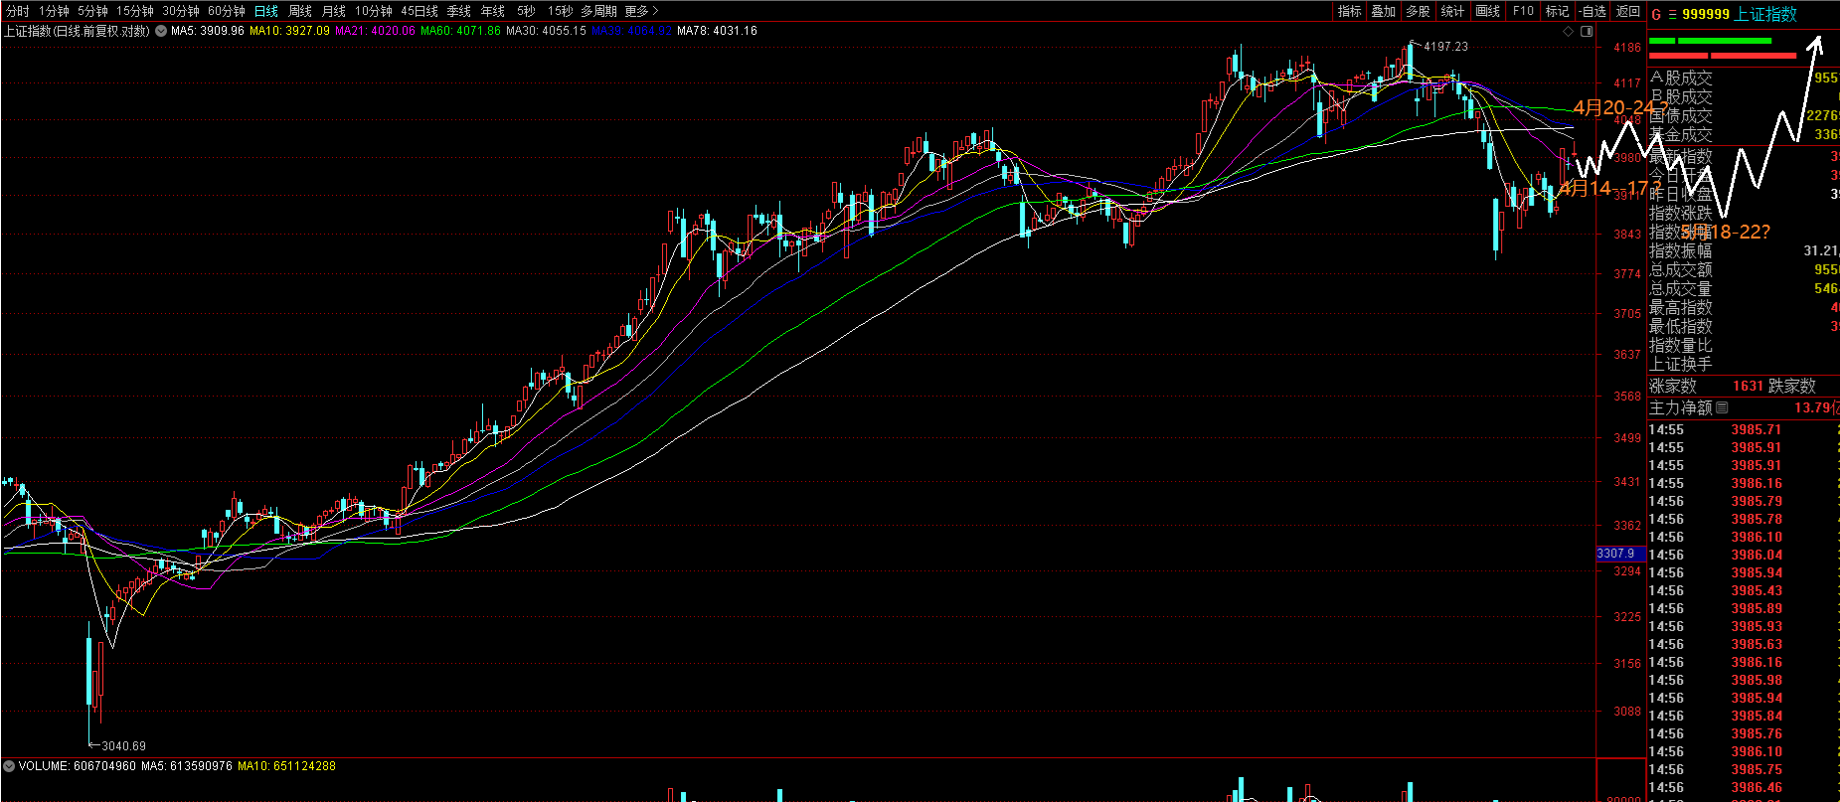Click the 3307.9 price label on the axis
The height and width of the screenshot is (802, 1840).
pos(1616,554)
